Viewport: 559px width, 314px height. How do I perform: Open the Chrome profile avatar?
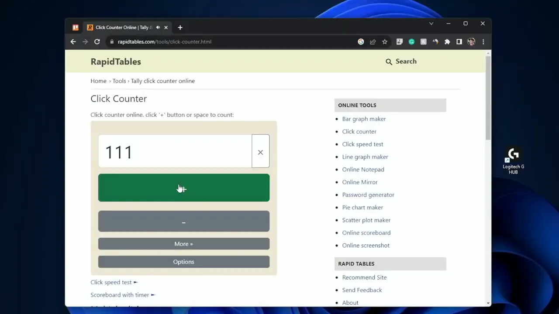[x=471, y=42]
